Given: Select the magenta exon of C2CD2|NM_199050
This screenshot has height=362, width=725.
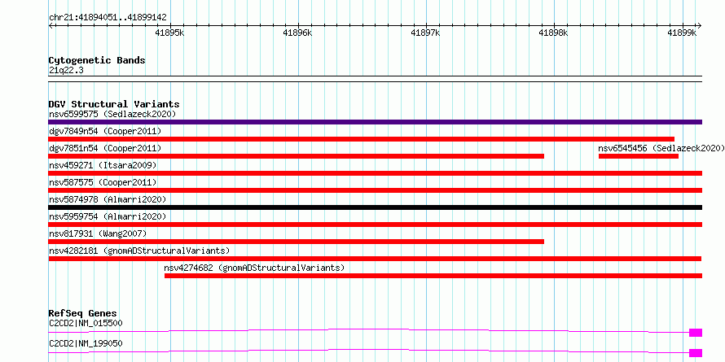Looking at the screenshot, I should [696, 353].
